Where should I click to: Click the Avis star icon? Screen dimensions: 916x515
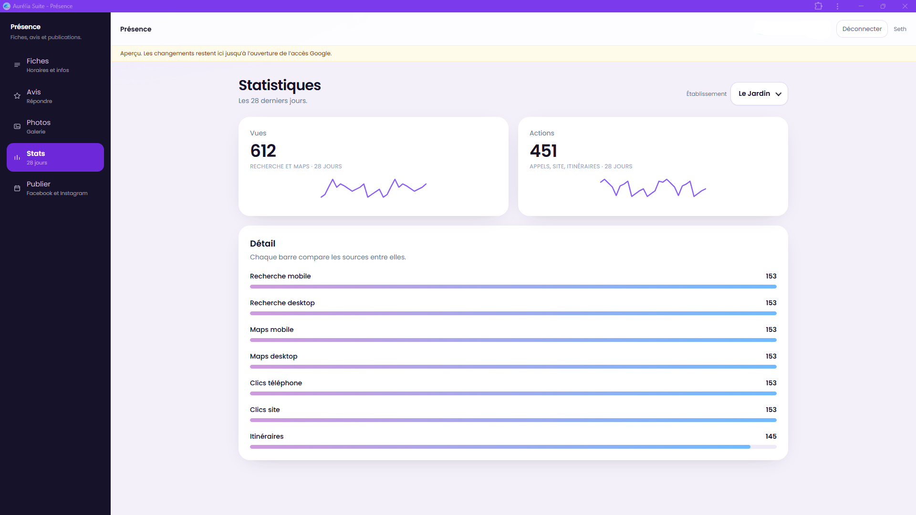point(17,96)
